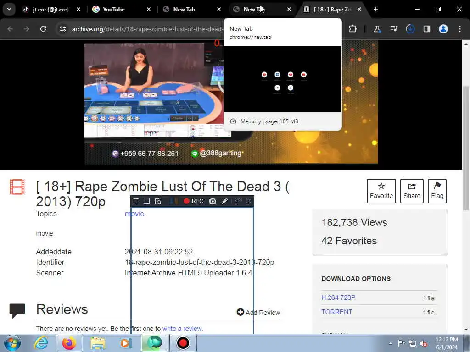Close the second New Tab
This screenshot has width=470, height=352.
(289, 10)
